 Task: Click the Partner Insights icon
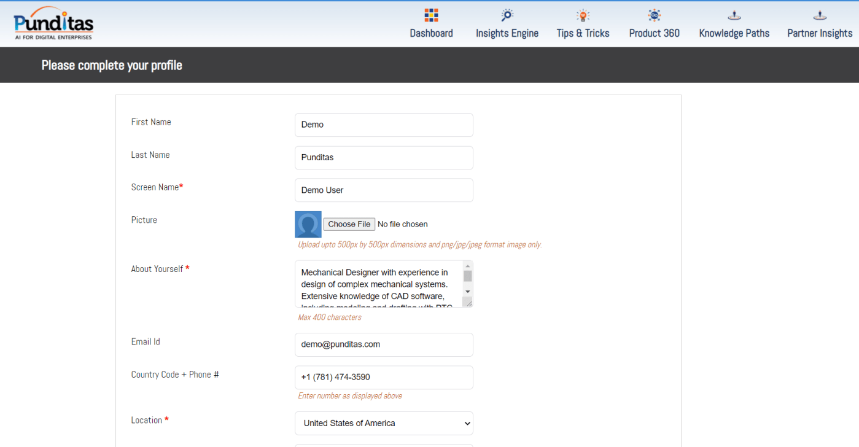pos(820,15)
